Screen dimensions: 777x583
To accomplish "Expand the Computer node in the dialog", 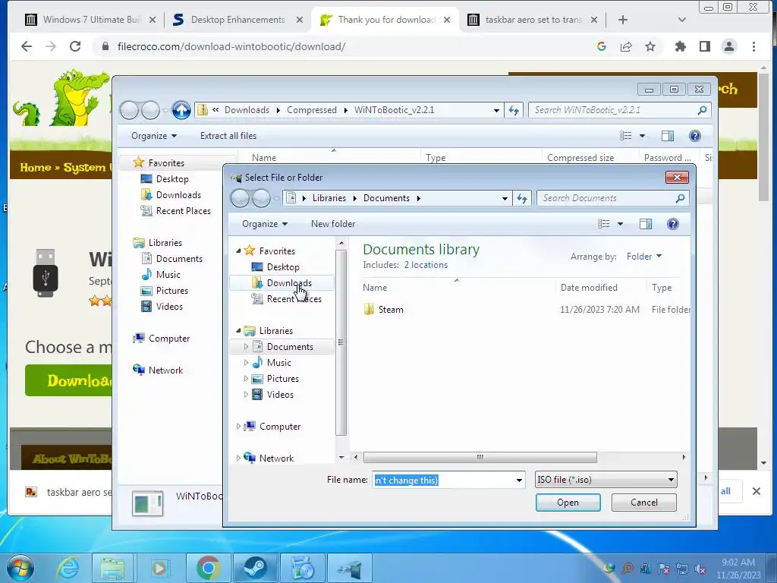I will tap(238, 427).
